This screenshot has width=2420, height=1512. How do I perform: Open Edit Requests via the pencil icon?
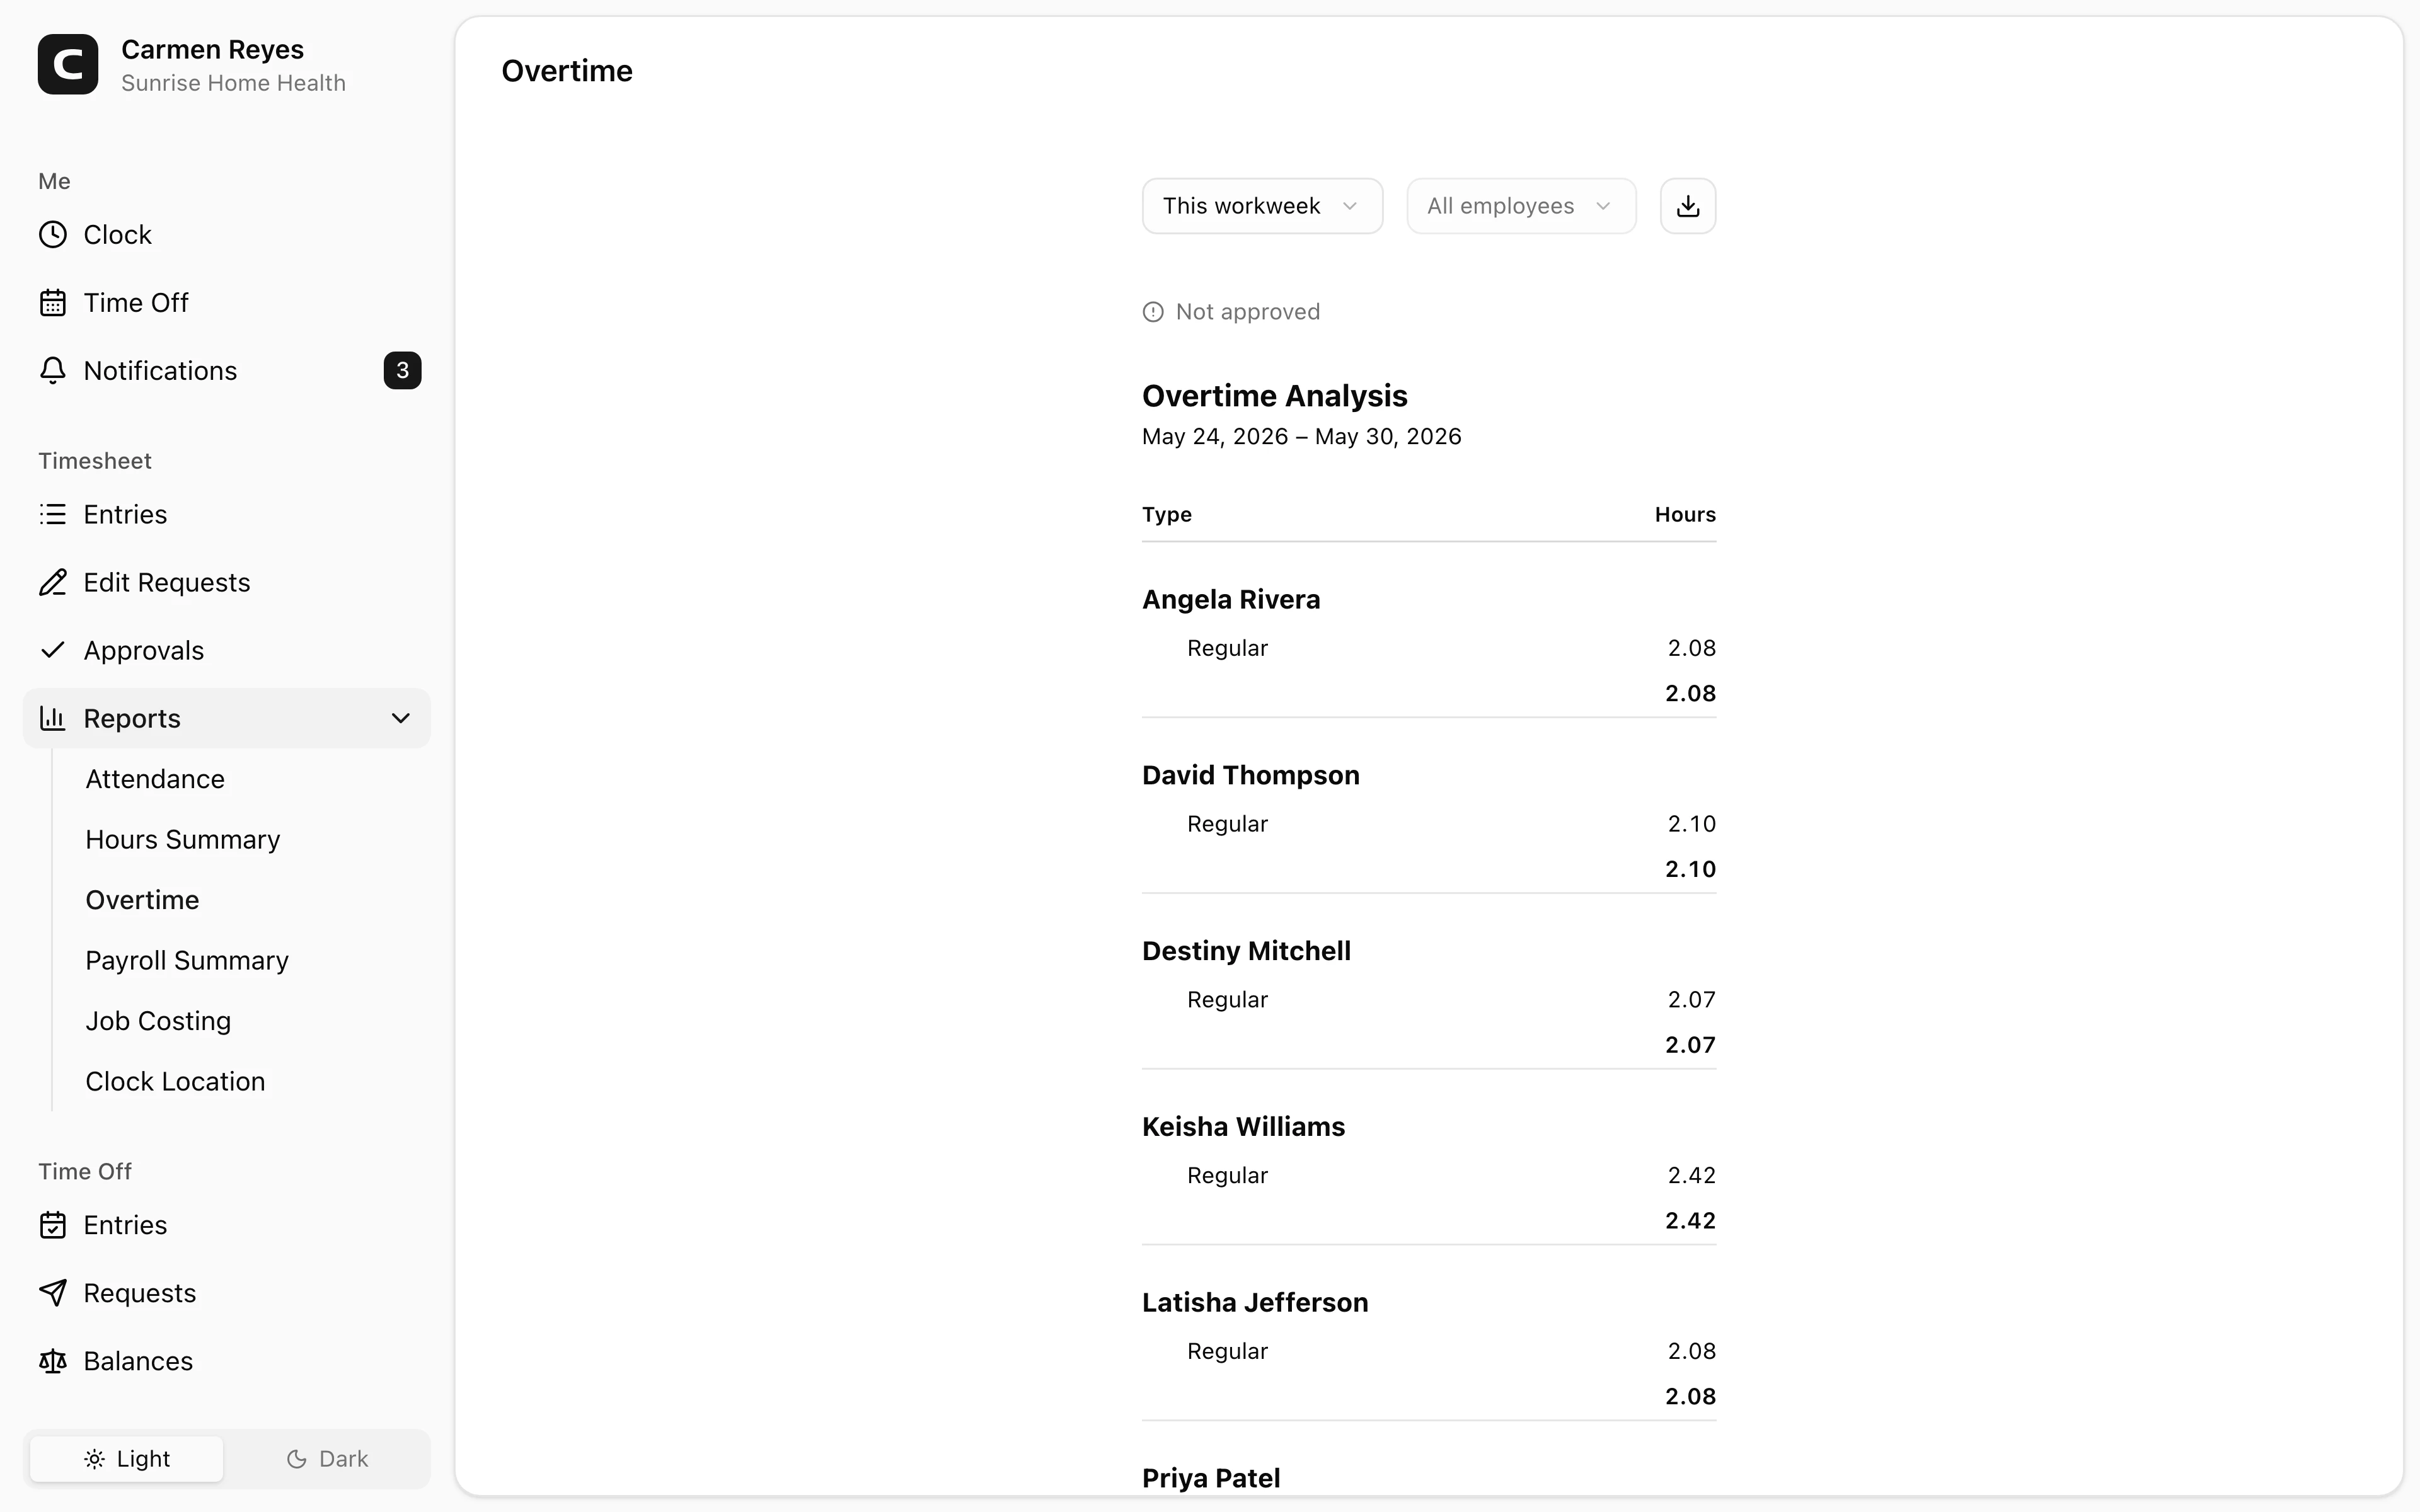click(53, 583)
